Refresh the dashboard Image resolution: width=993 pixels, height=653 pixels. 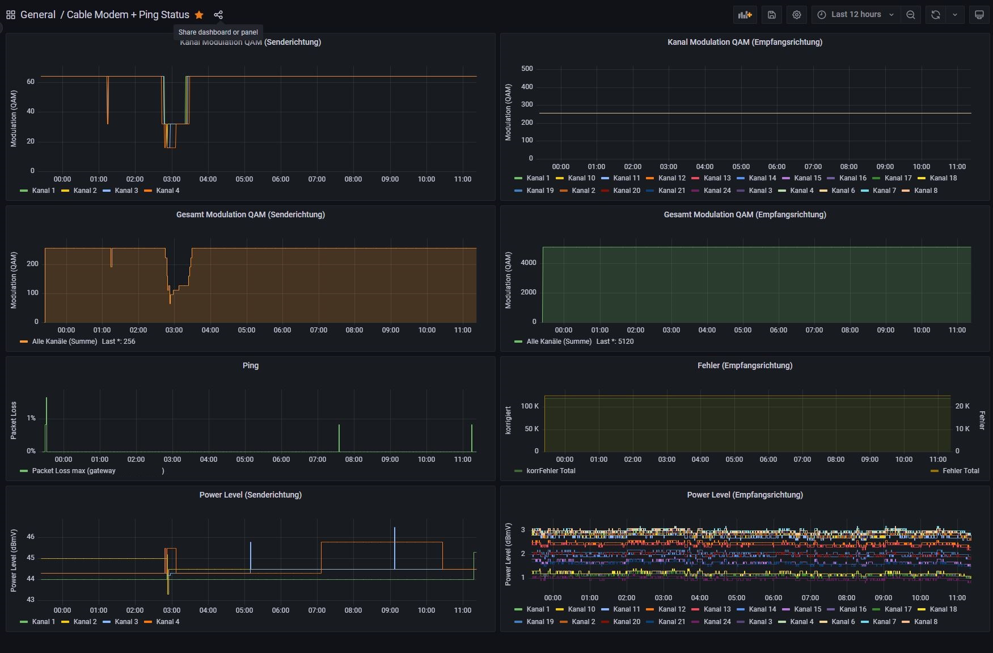pos(936,15)
